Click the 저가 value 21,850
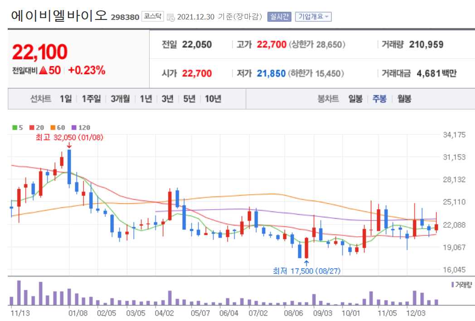The height and width of the screenshot is (321, 475). point(271,73)
